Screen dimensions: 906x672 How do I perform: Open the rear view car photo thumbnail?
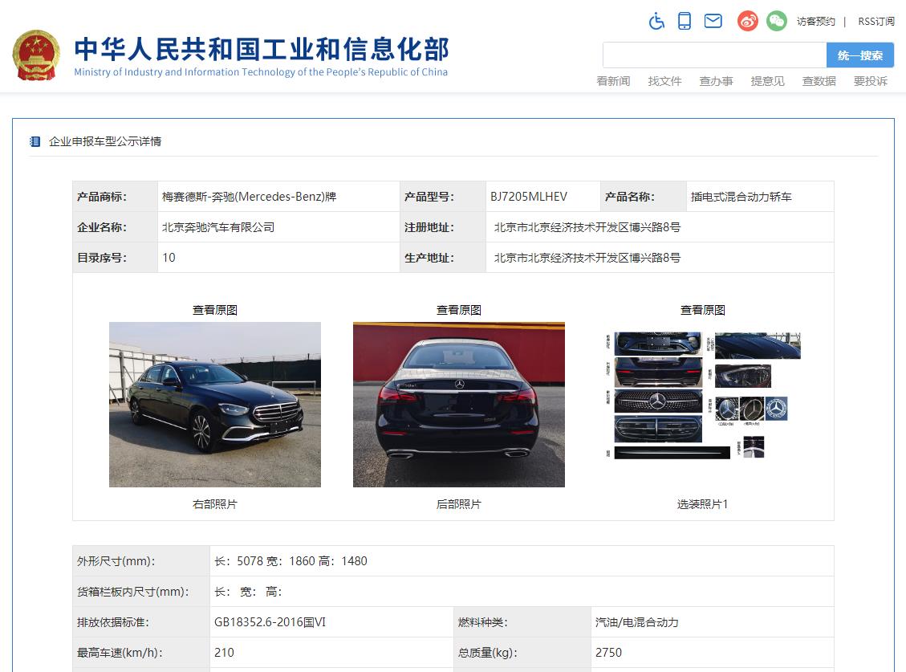(458, 405)
